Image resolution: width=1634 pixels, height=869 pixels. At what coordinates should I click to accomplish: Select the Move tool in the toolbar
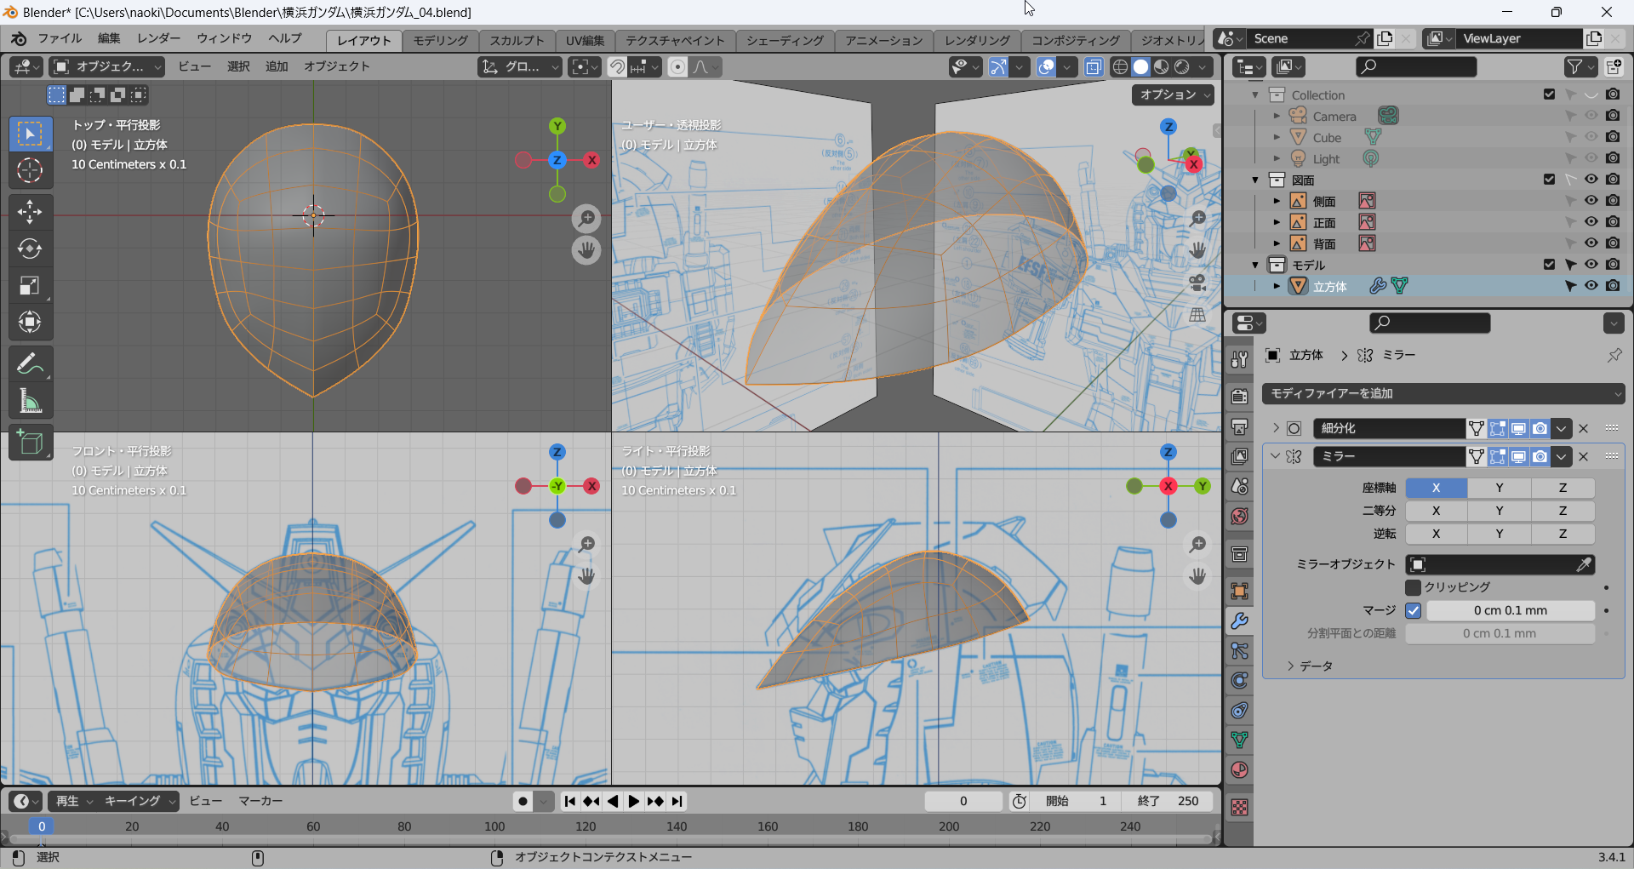[30, 211]
